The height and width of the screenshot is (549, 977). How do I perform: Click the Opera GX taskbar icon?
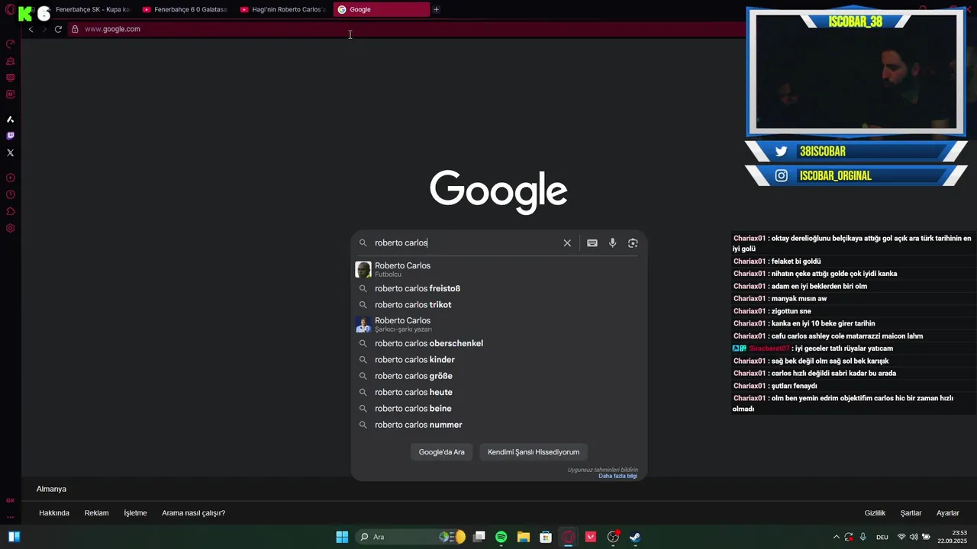(568, 537)
